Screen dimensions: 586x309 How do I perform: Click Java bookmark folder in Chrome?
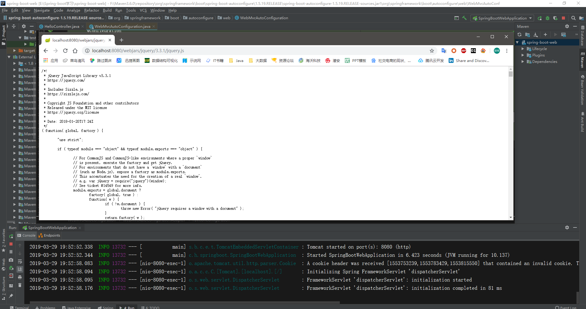236,60
